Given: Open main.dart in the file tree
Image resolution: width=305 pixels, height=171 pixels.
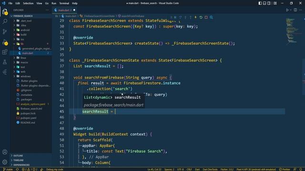Looking at the screenshot, I should click(x=31, y=53).
